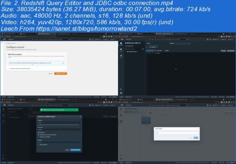Click the Password field in connection dialog
Viewport: 236px width, 164px height.
[59, 142]
